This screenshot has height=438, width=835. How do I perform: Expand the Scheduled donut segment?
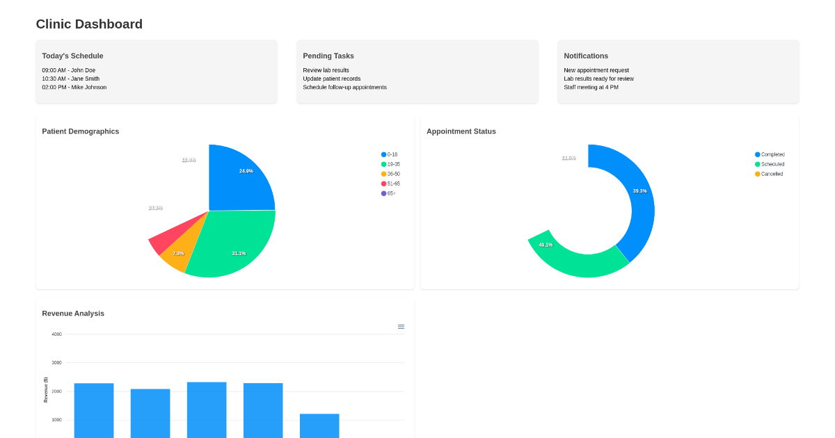pyautogui.click(x=544, y=245)
